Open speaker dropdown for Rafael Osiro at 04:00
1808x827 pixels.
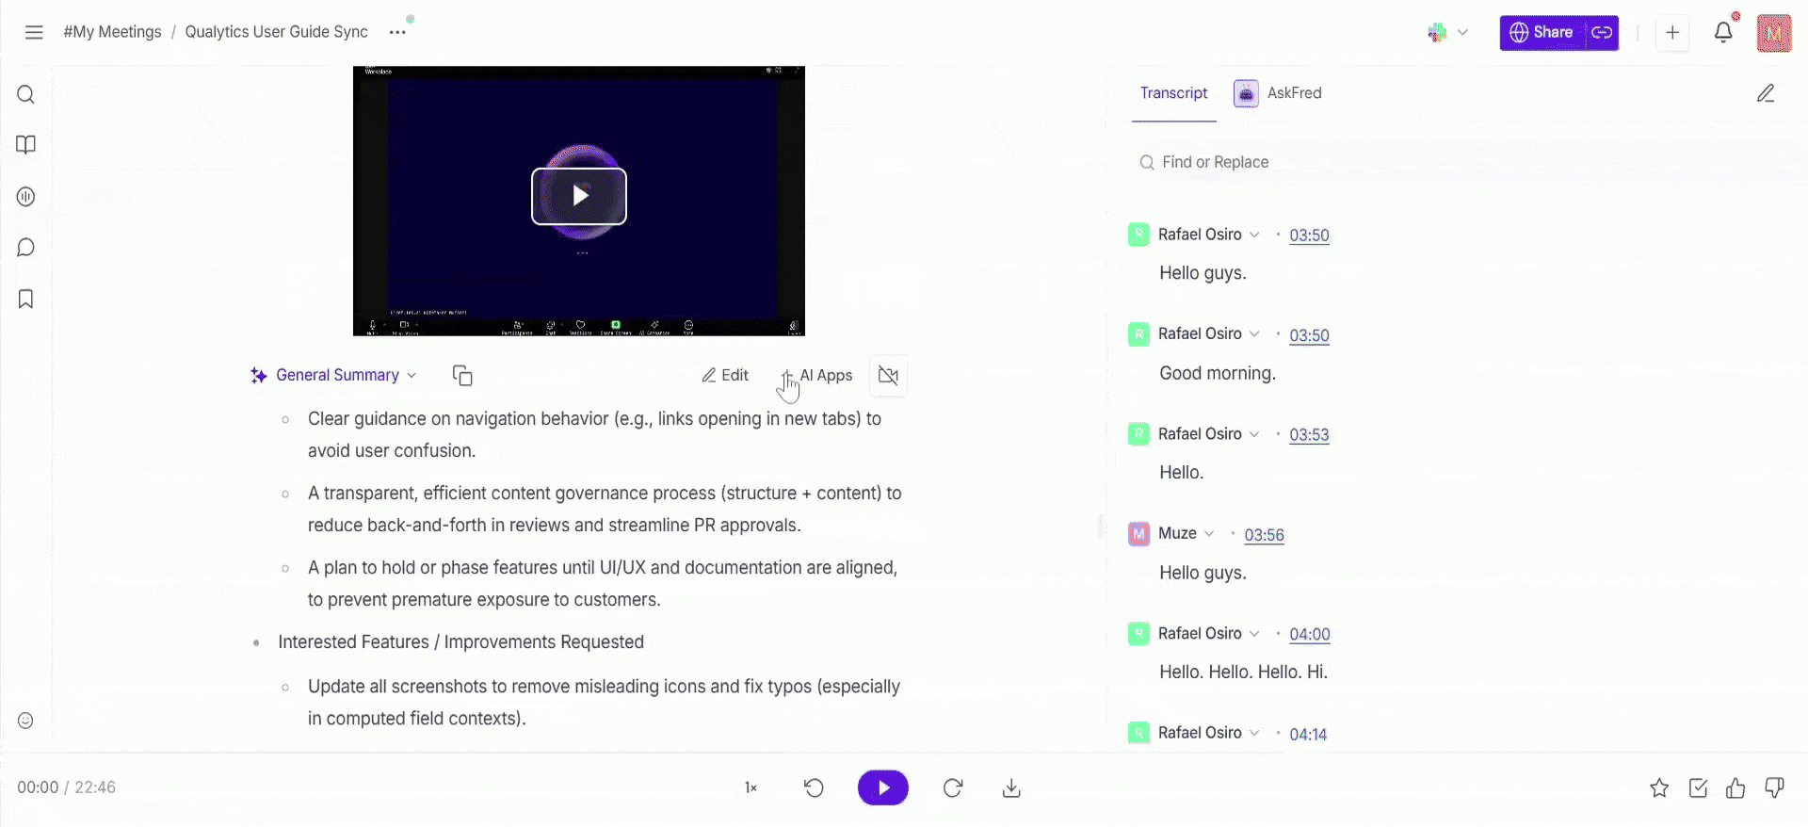click(x=1254, y=634)
